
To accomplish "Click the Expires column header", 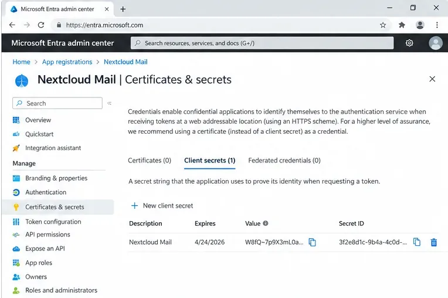I will pos(205,223).
